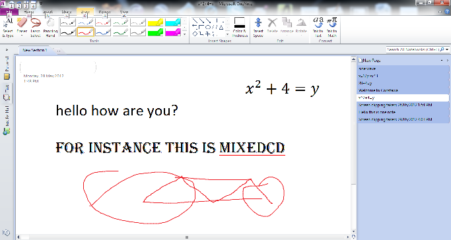
Task: Click the New Page button
Action: pos(369,61)
